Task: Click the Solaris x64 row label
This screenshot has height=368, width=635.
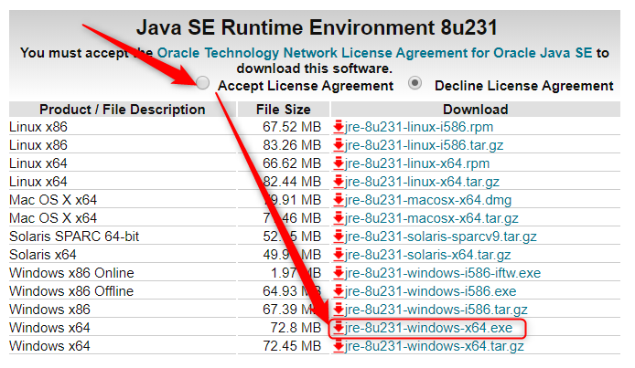Action: click(x=43, y=255)
